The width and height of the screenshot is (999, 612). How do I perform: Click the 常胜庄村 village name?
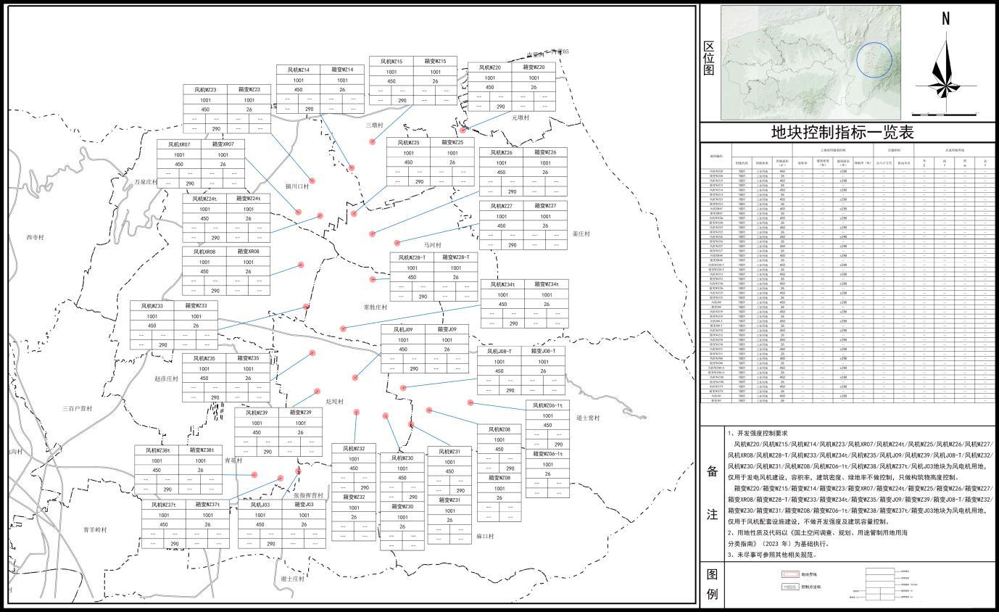(376, 307)
